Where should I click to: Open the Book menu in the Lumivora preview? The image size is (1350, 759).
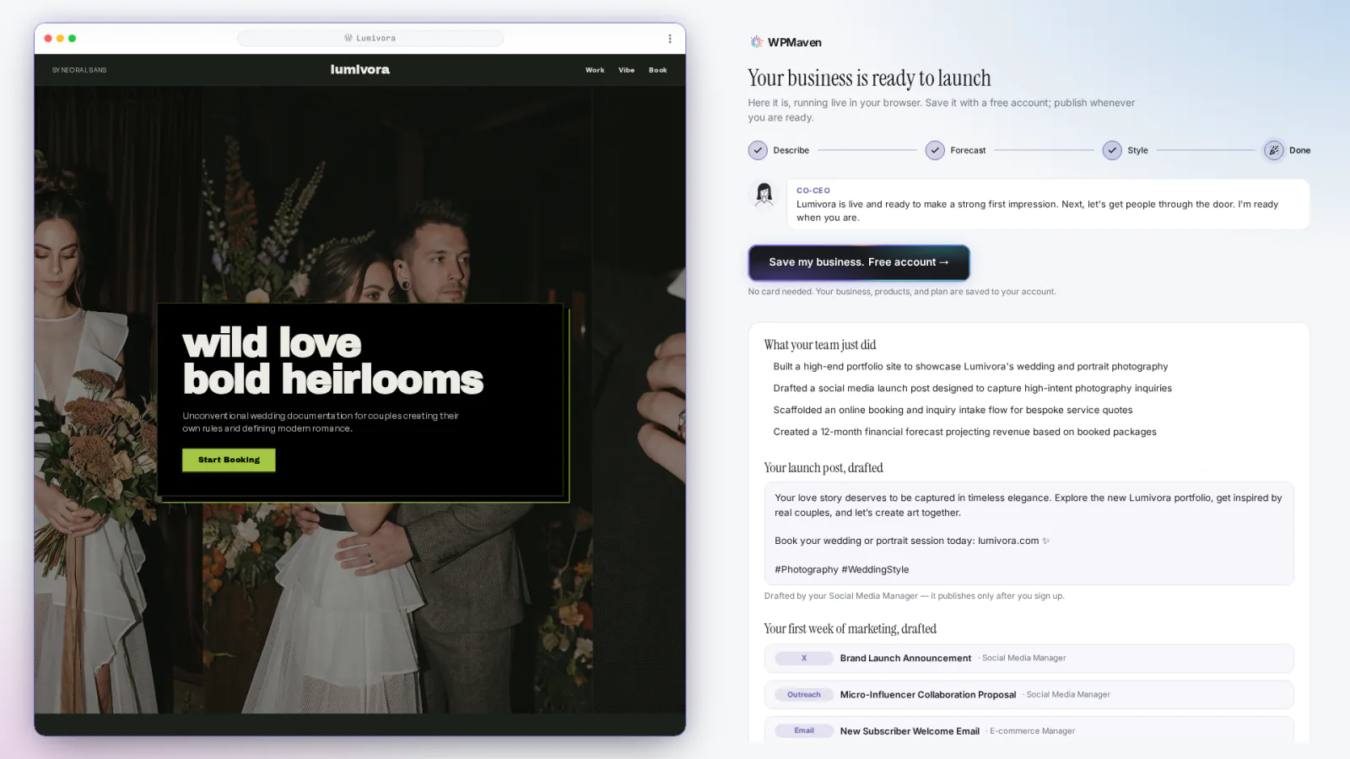pyautogui.click(x=658, y=70)
